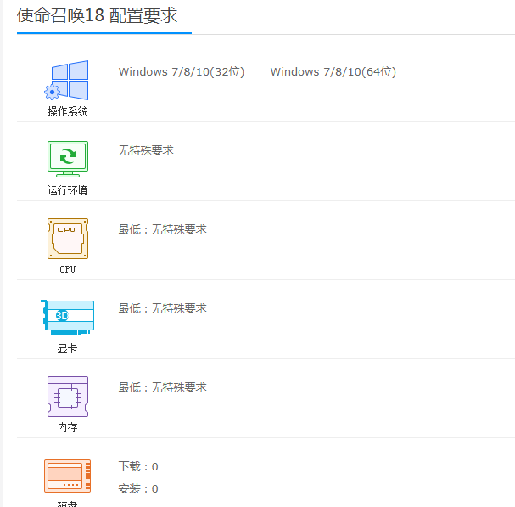Click the Windows operating system icon
Screen dimensions: 515x507
66,80
